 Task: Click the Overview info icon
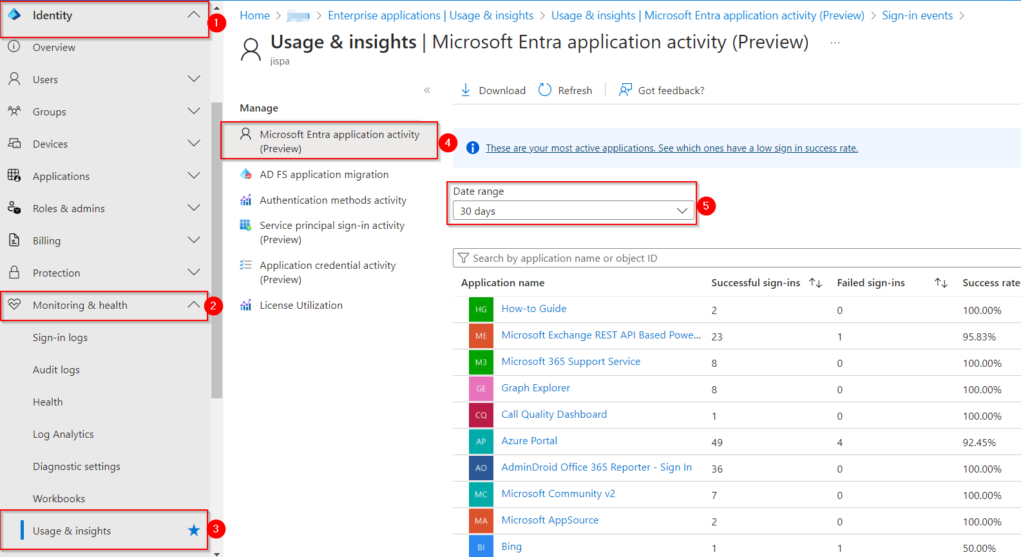[x=14, y=47]
